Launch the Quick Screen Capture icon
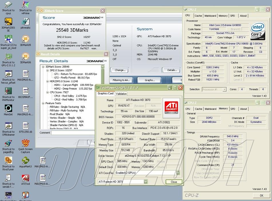 [25, 146]
